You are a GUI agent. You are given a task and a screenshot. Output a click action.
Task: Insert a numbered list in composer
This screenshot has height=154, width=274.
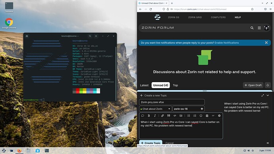click(195, 115)
